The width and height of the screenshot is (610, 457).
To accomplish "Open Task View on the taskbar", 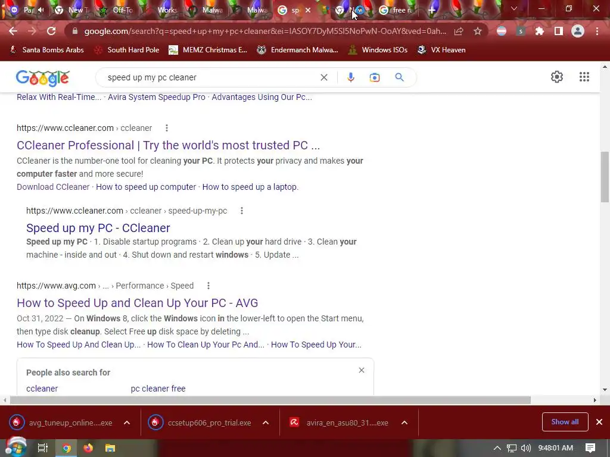I will pos(43,448).
